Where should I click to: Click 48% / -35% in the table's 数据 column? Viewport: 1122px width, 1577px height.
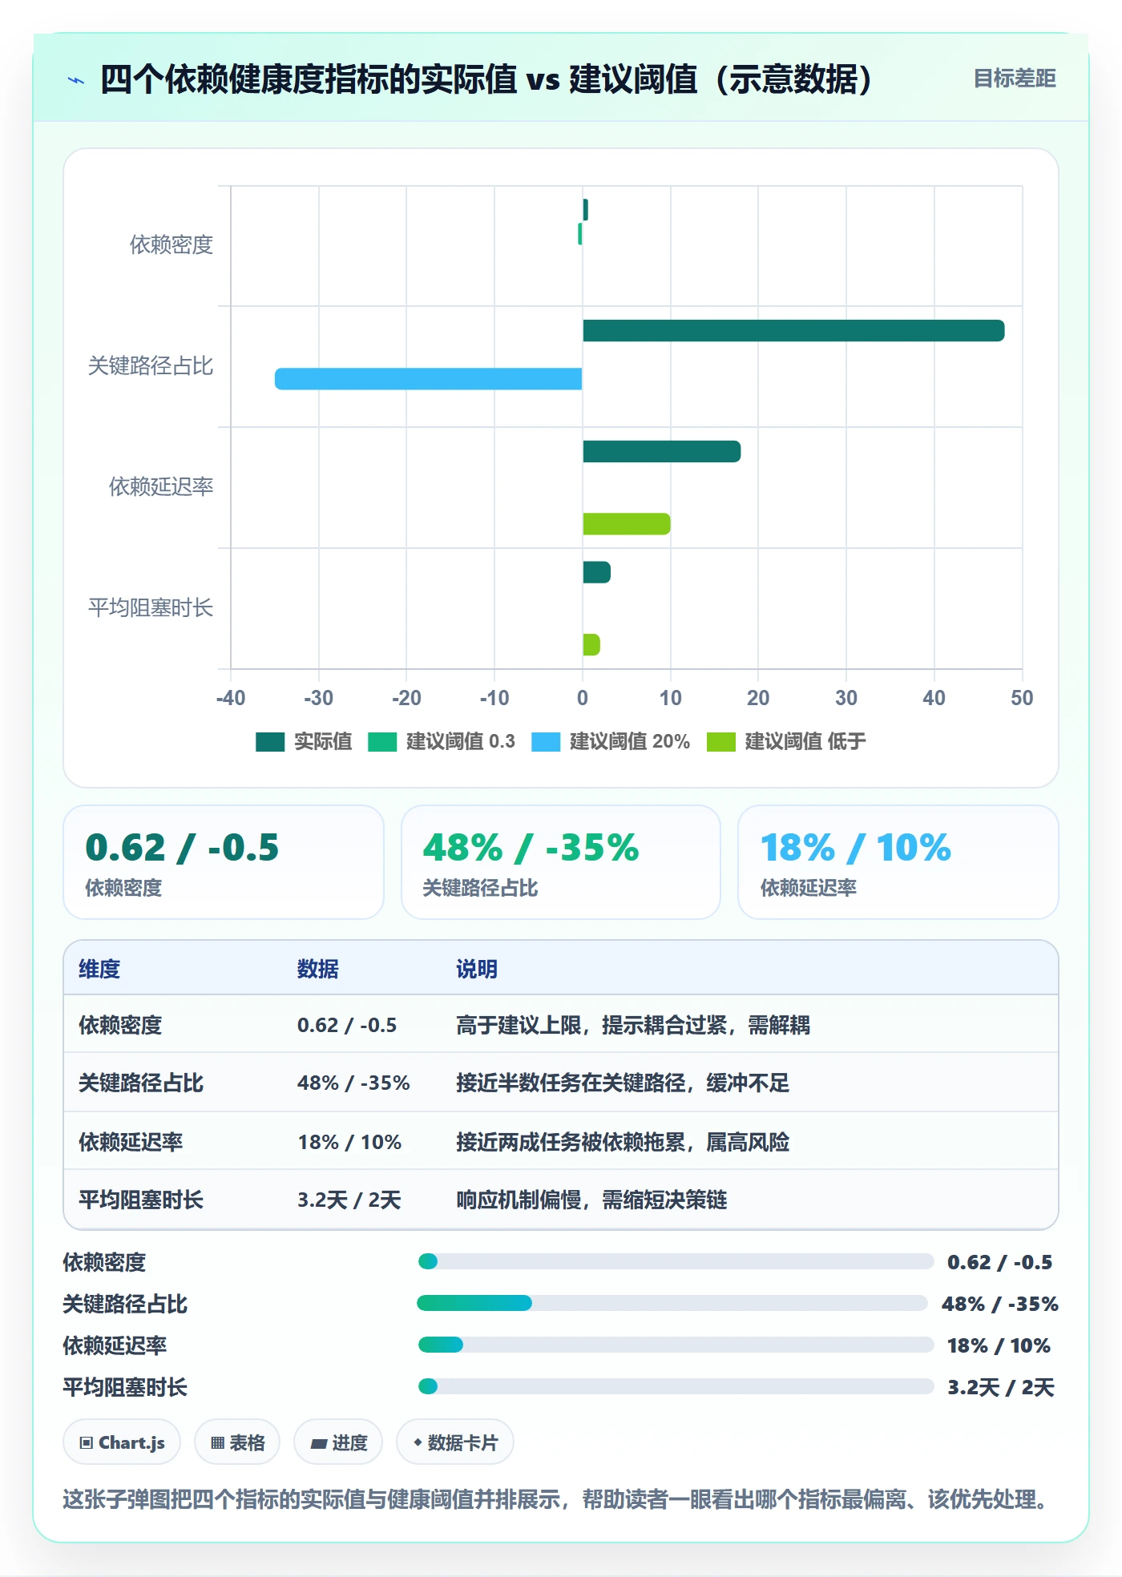pyautogui.click(x=353, y=1083)
